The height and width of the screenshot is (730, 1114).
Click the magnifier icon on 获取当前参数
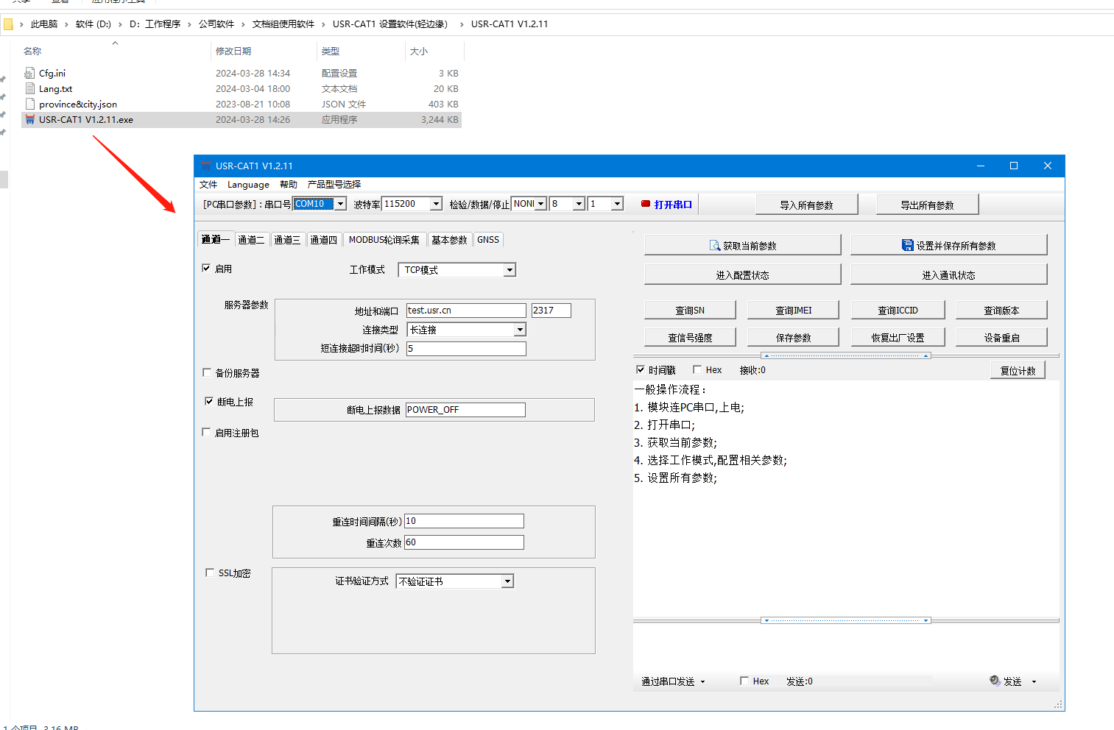click(714, 246)
